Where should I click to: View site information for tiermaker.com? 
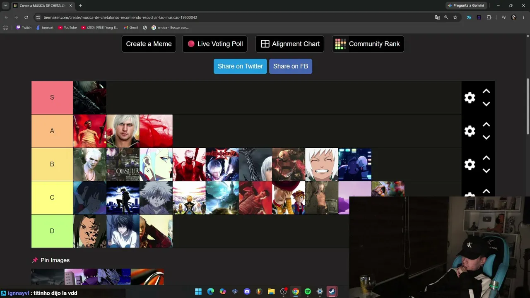pyautogui.click(x=38, y=17)
